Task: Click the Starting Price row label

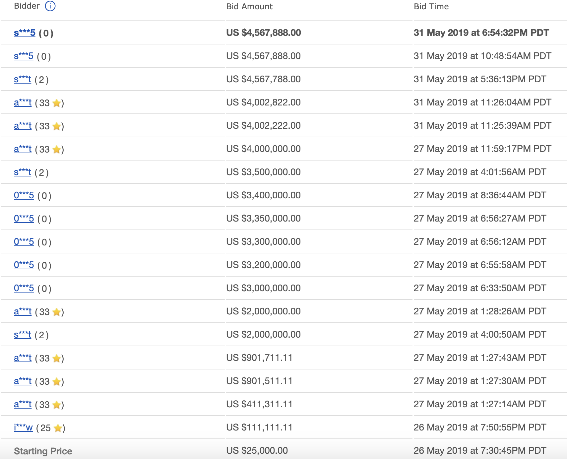Action: pyautogui.click(x=43, y=451)
